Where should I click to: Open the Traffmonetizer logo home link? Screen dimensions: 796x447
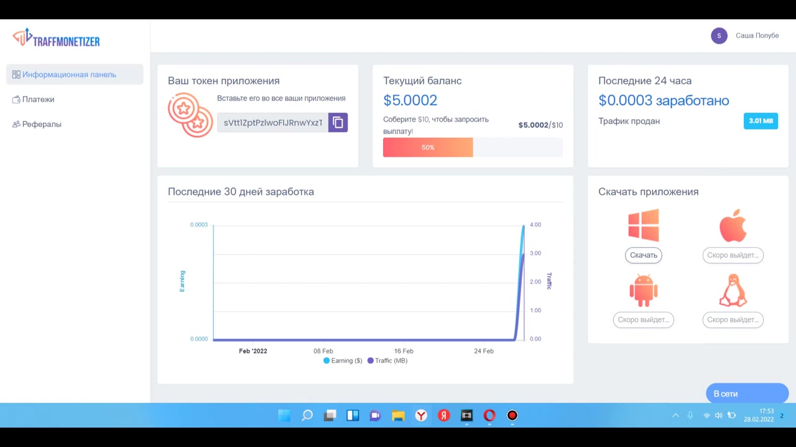56,38
